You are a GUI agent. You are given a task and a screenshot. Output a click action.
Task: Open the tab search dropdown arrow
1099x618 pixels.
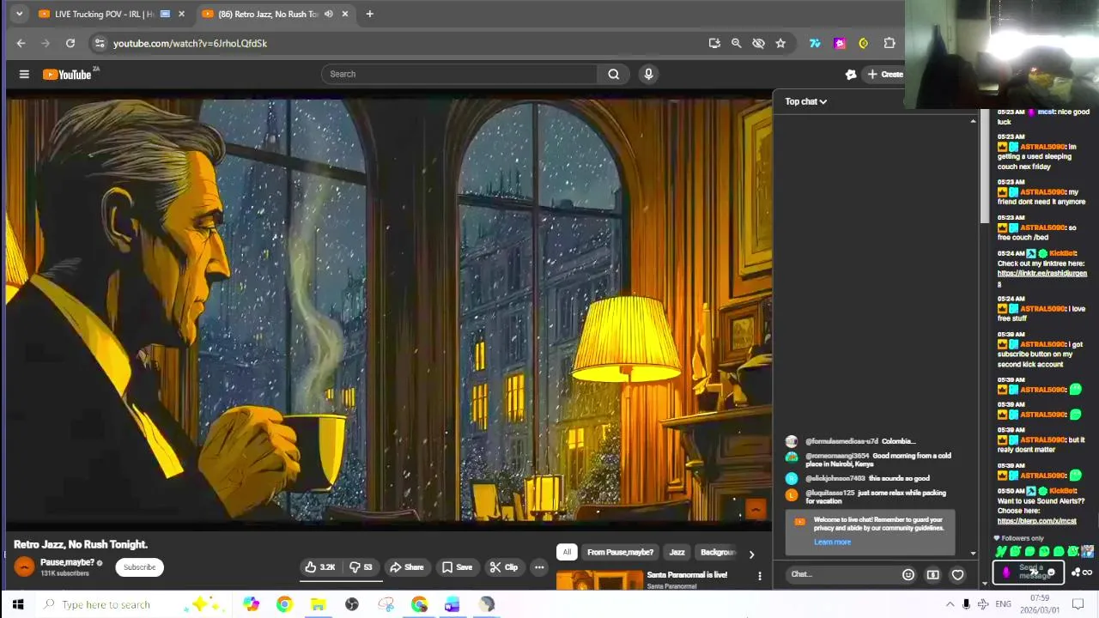coord(19,14)
